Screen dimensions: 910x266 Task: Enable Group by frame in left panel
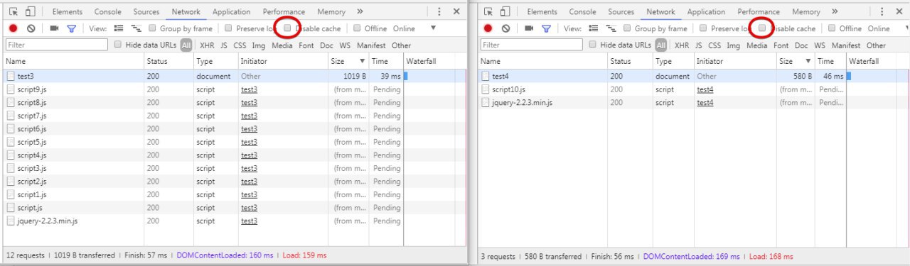pos(153,28)
